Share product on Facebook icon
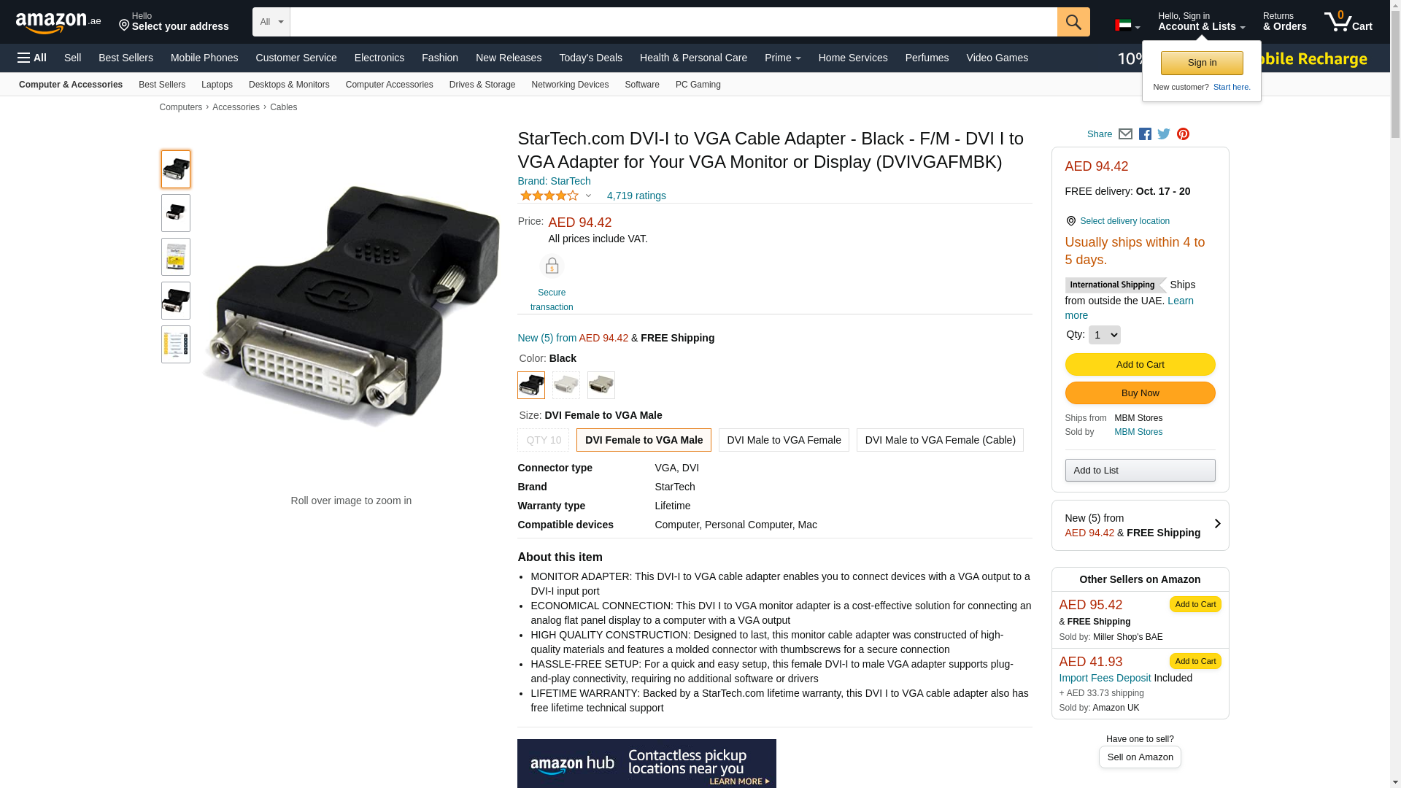This screenshot has width=1401, height=788. point(1145,134)
